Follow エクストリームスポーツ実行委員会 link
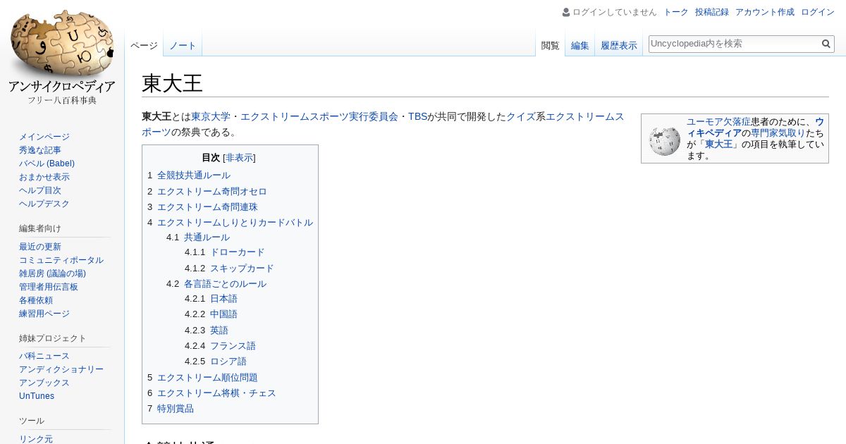 (x=319, y=117)
